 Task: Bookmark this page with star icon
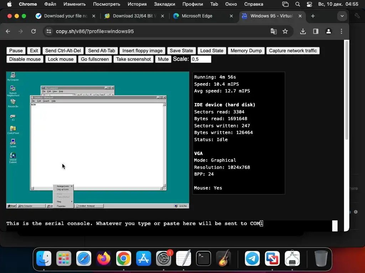(x=285, y=31)
